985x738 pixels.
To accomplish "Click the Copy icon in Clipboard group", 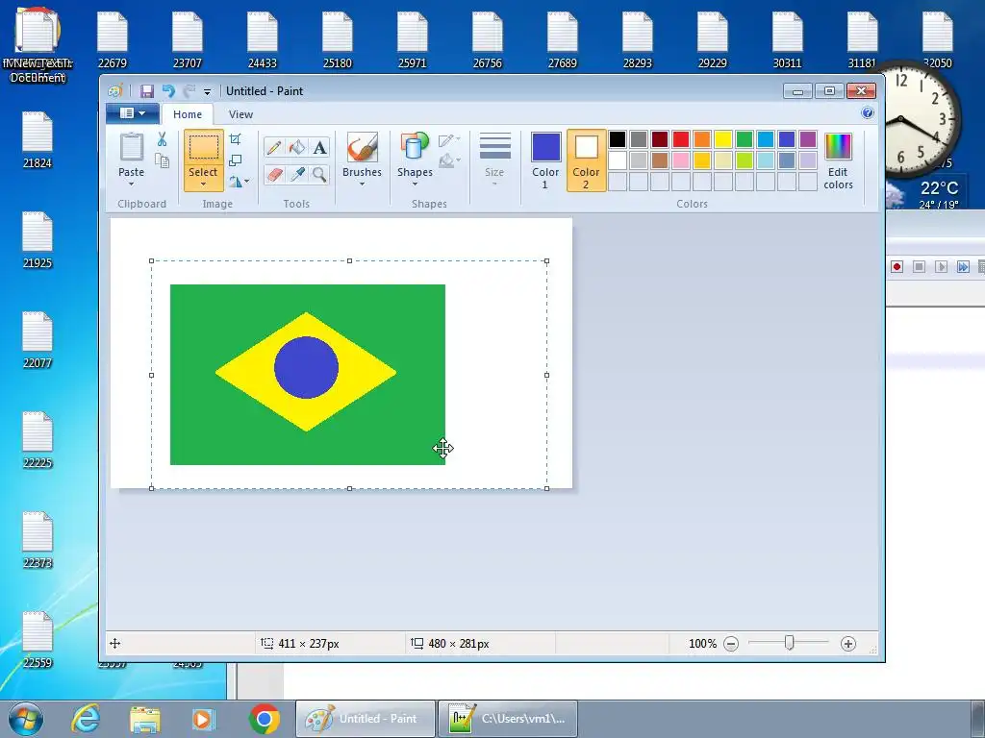I will (x=162, y=161).
